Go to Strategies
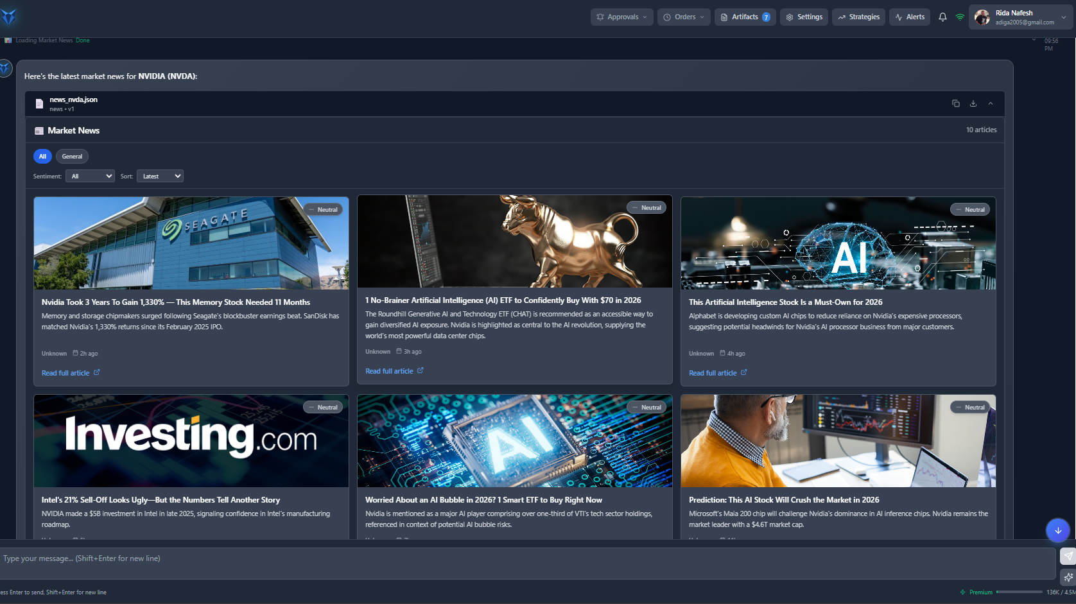 859,17
